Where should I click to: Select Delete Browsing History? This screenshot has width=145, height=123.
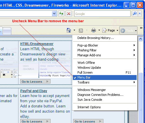click(x=105, y=38)
